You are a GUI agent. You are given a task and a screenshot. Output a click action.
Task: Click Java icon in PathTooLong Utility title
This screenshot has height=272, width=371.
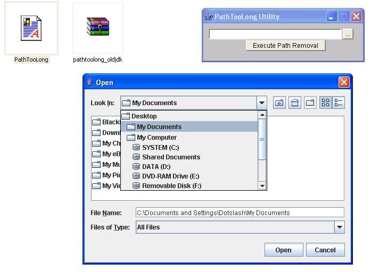pos(209,16)
